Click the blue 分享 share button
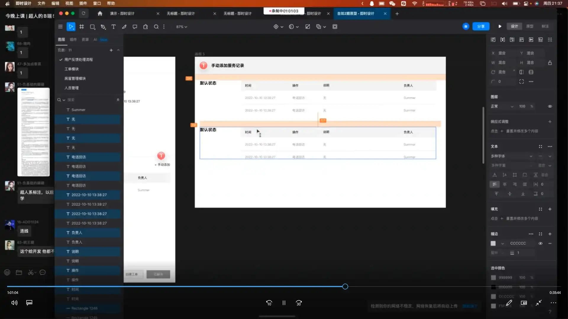568x319 pixels. (x=481, y=26)
